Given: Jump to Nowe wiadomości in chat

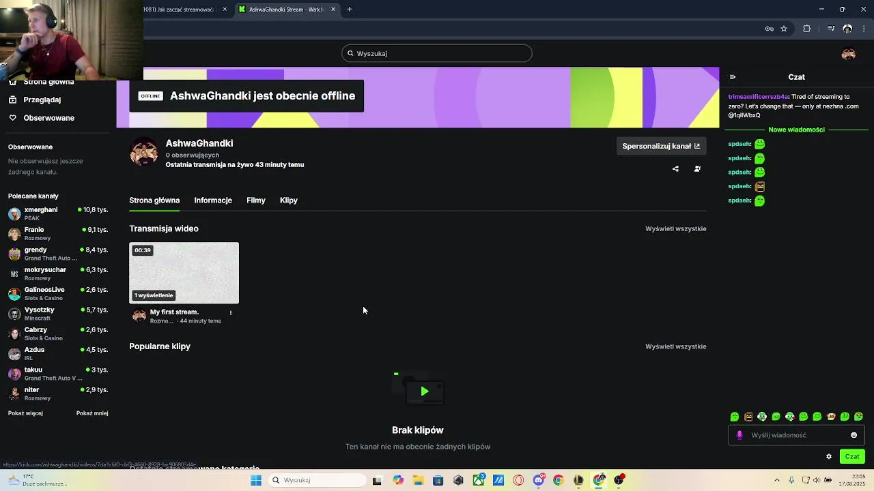Looking at the screenshot, I should click(796, 130).
